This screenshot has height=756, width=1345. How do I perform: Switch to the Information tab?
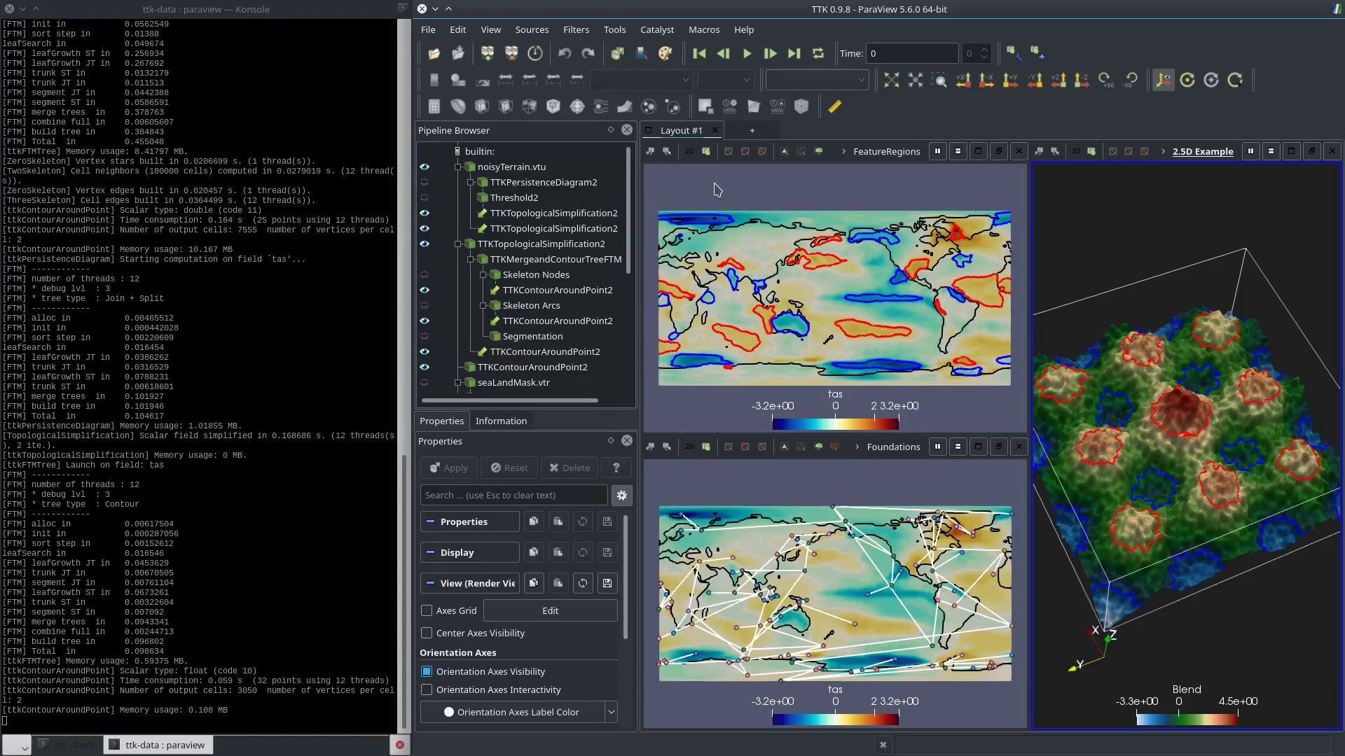tap(501, 421)
